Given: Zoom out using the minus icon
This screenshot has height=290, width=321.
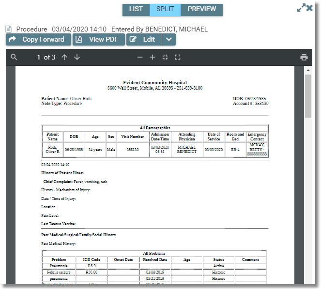Looking at the screenshot, I should tap(140, 57).
